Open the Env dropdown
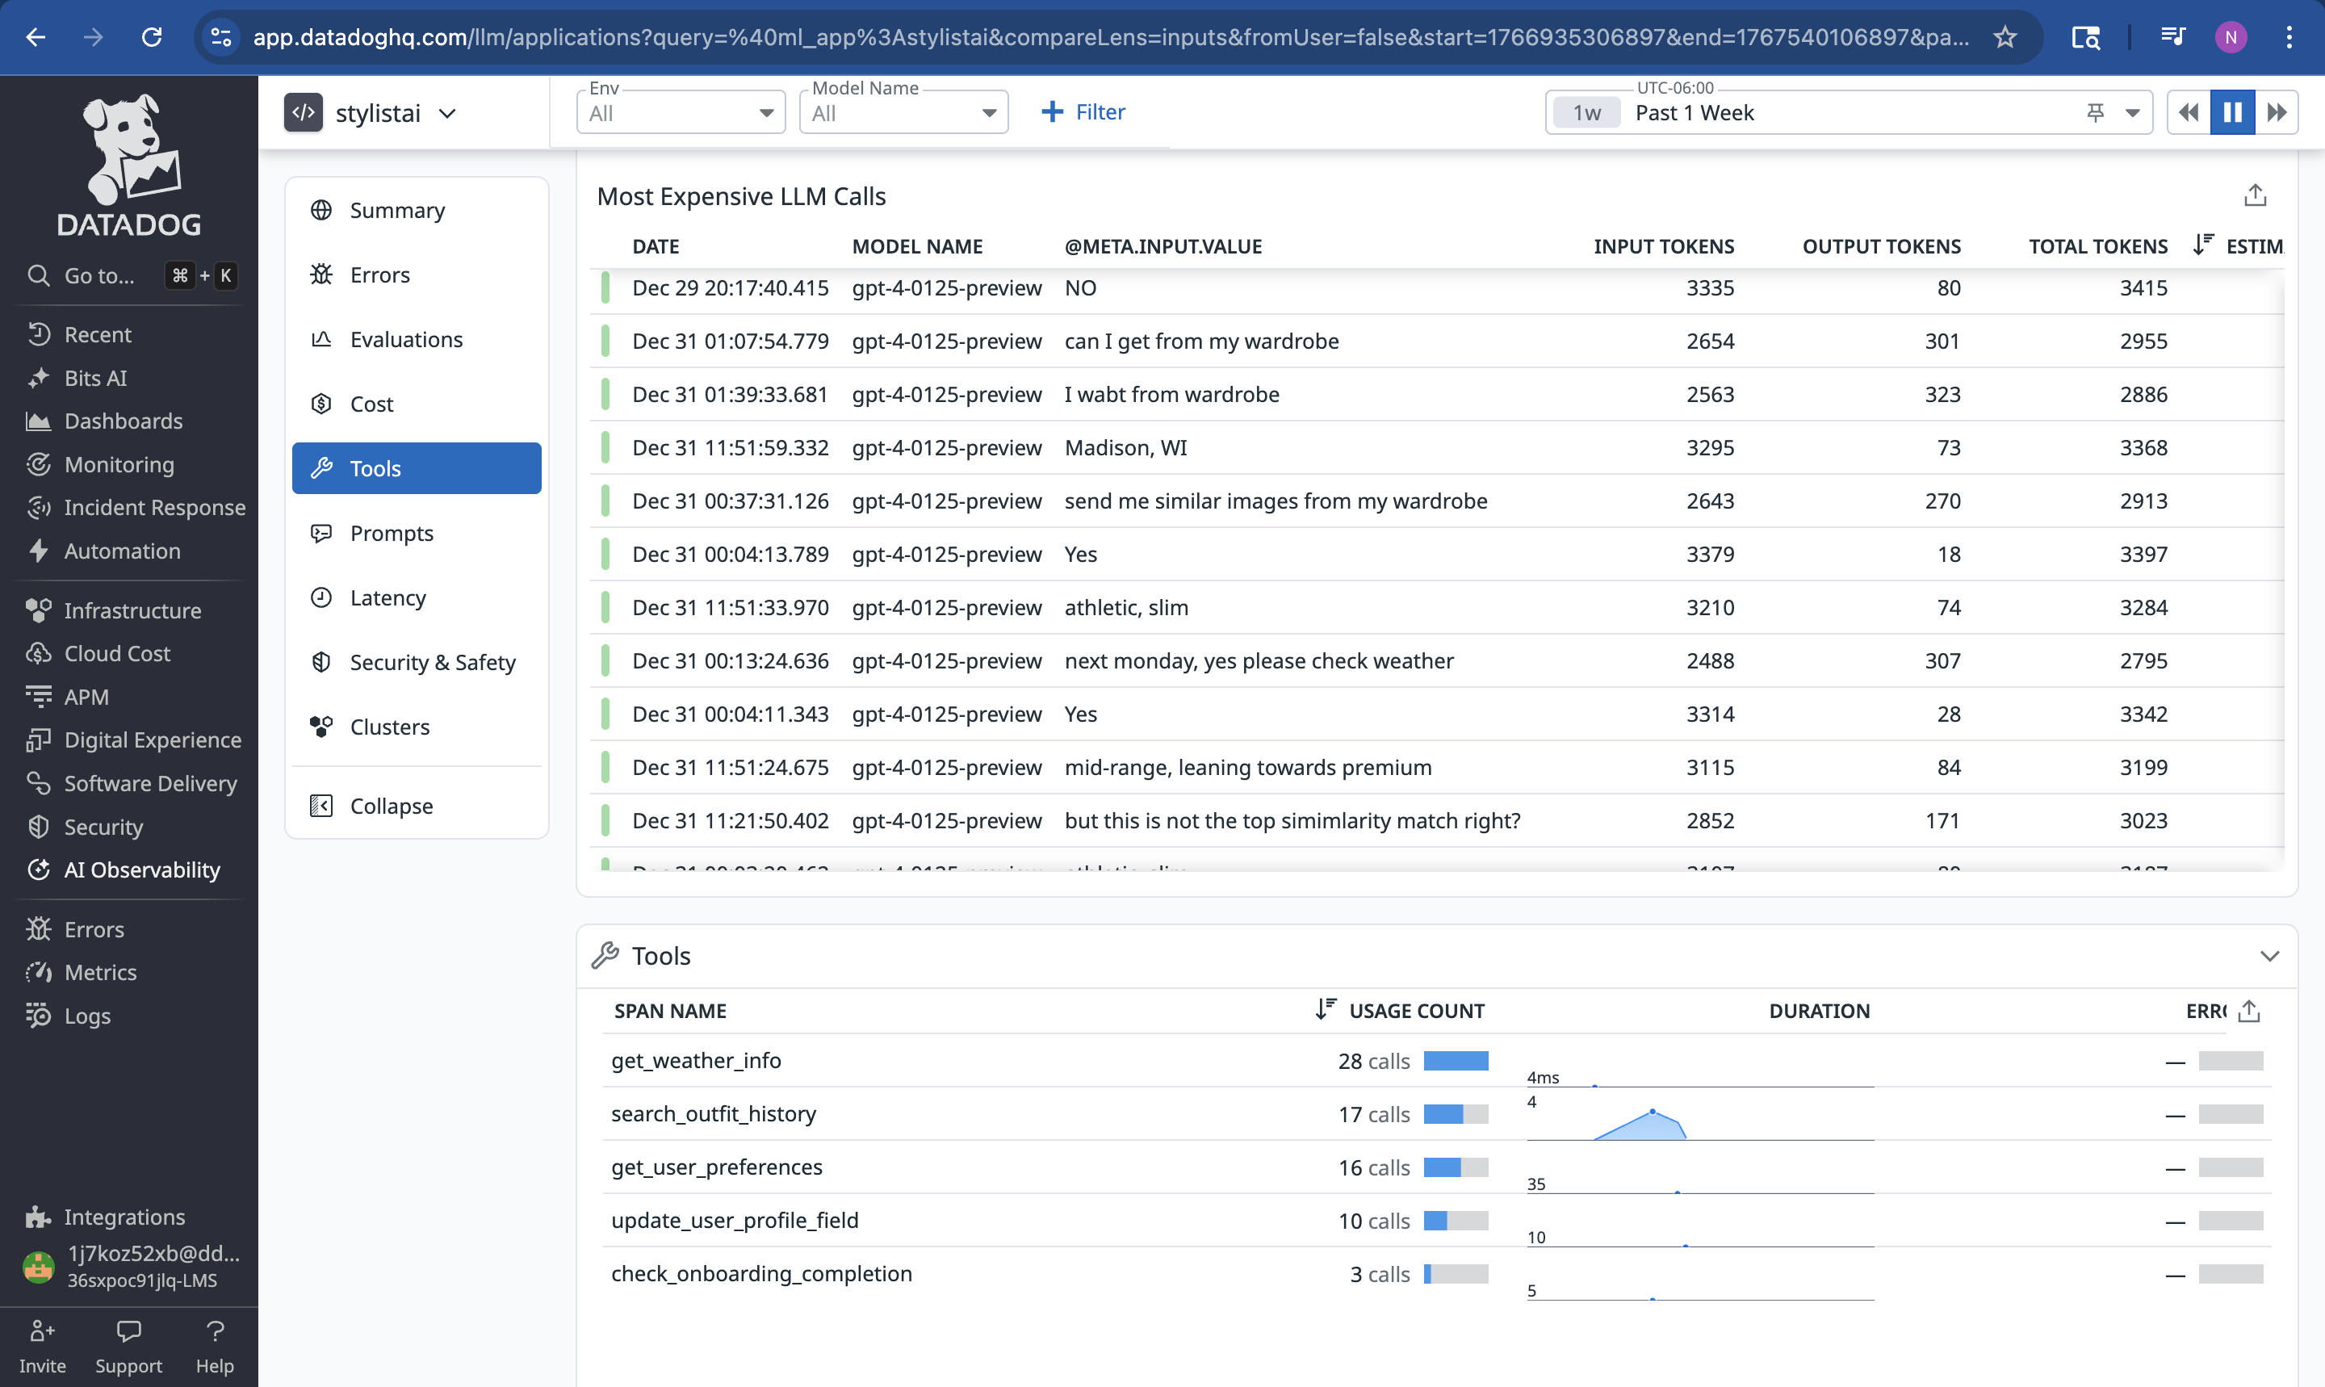Viewport: 2325px width, 1387px height. click(x=681, y=113)
